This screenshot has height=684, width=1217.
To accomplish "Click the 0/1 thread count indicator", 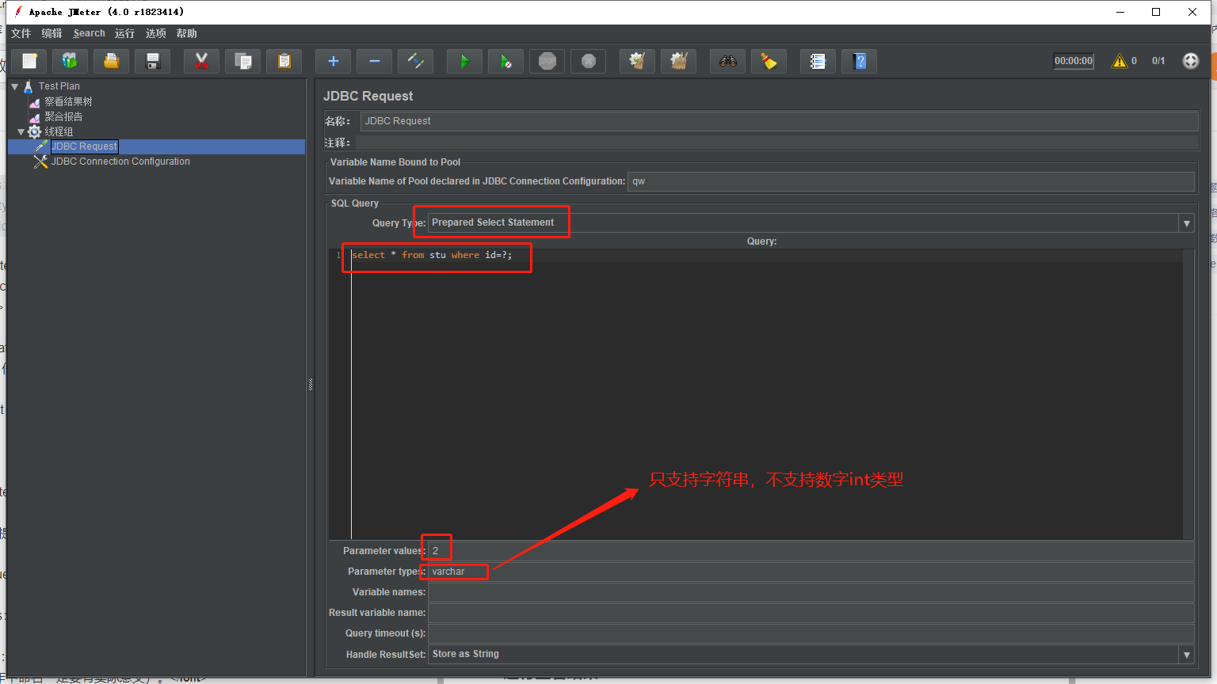I will pos(1158,61).
